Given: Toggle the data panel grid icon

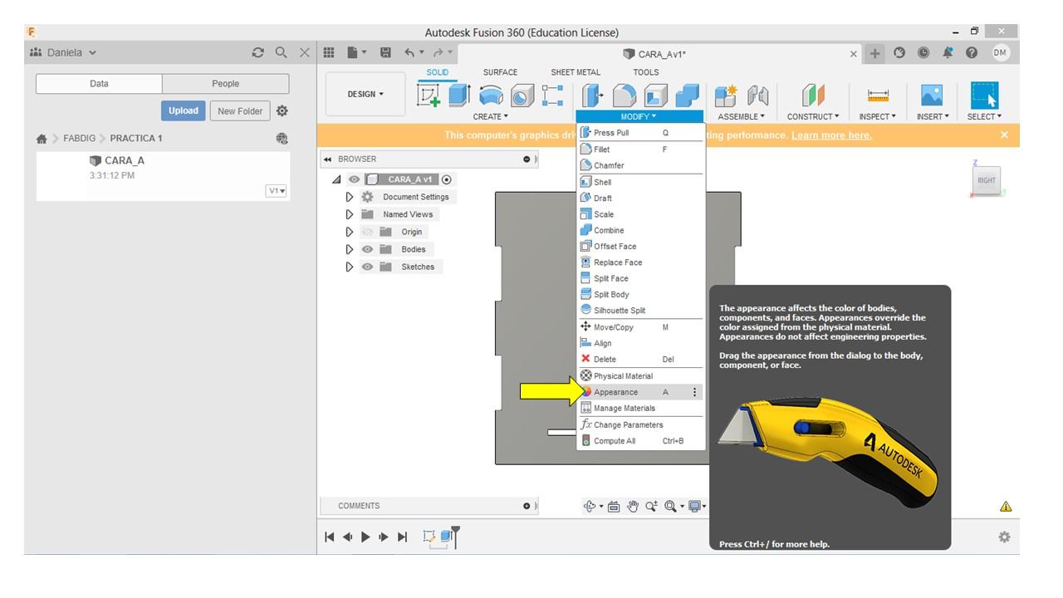Looking at the screenshot, I should click(329, 52).
